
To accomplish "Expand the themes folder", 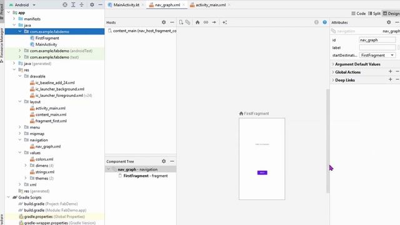I will pos(26,178).
